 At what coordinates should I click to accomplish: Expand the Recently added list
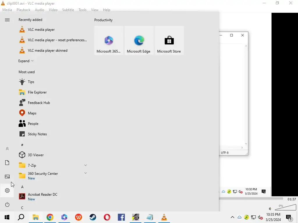click(26, 61)
